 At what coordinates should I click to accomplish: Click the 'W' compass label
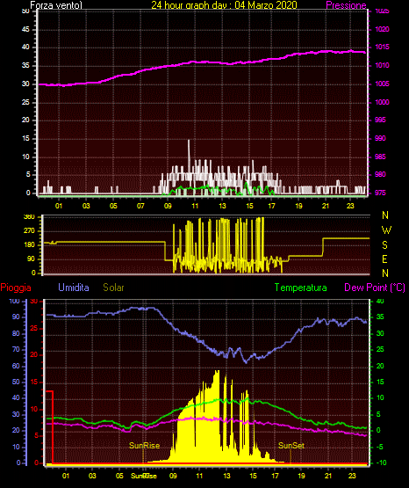point(386,230)
